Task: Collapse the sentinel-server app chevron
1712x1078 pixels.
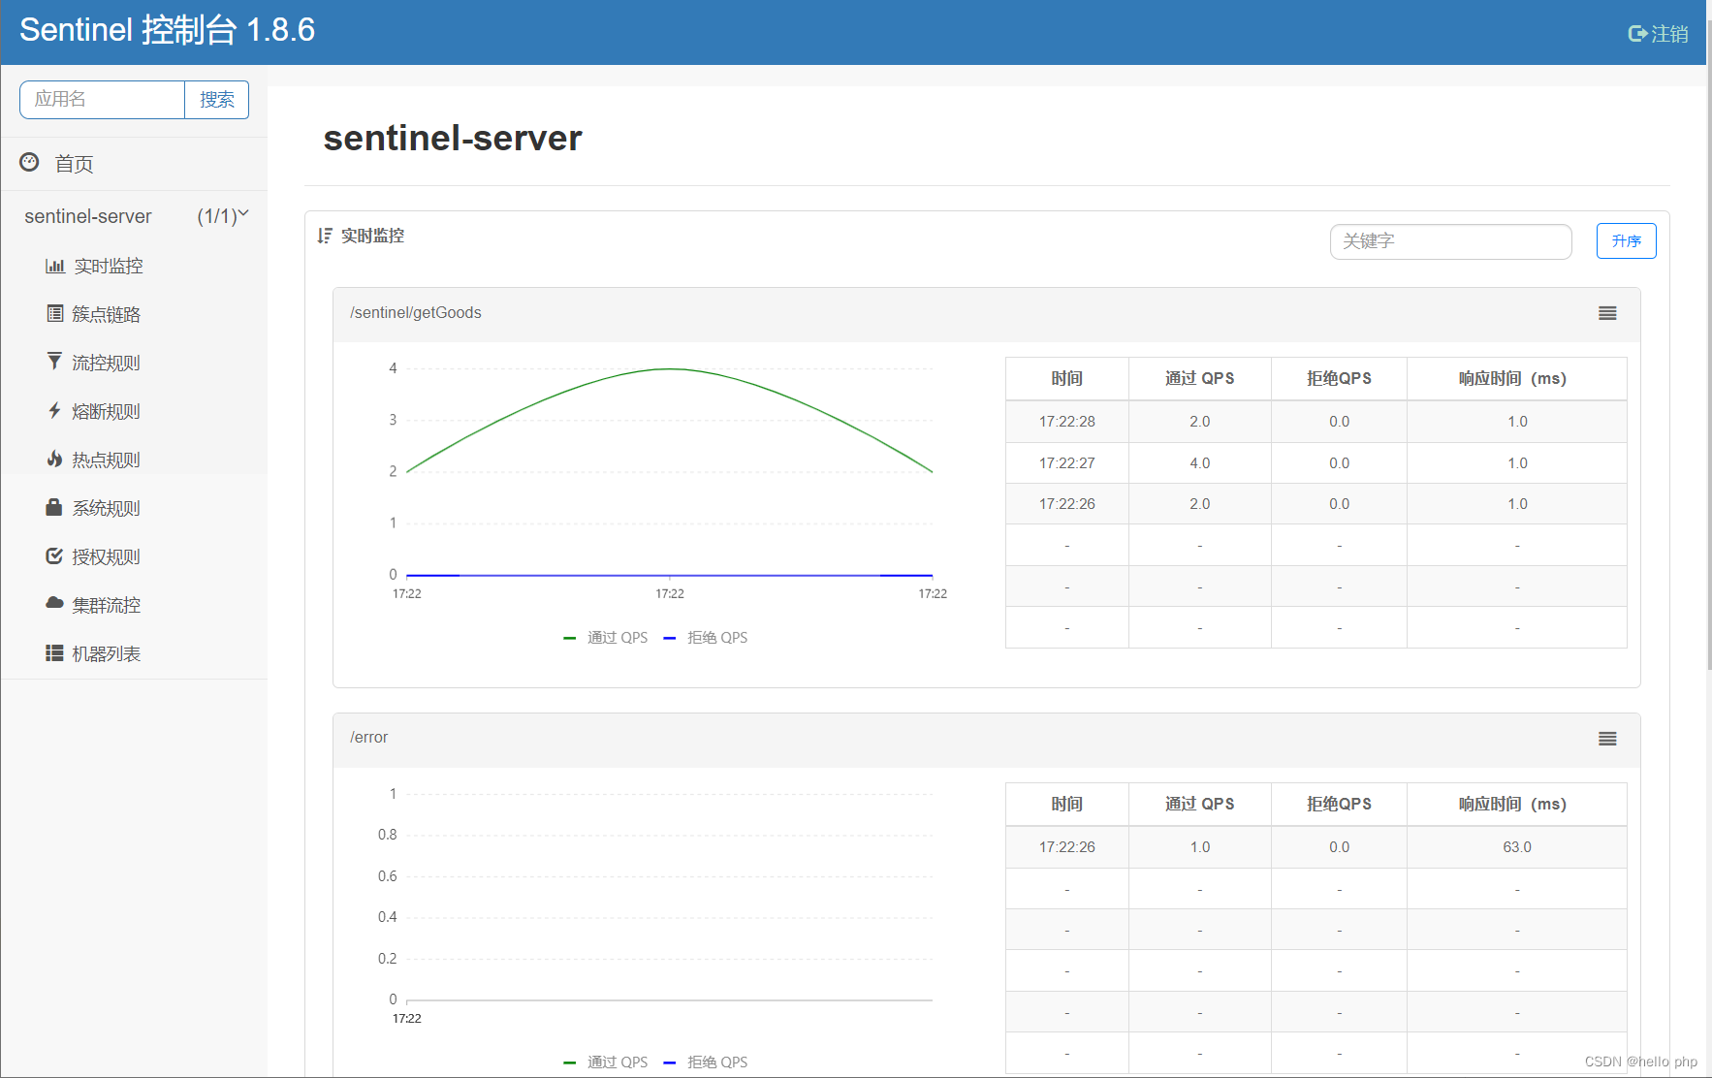Action: 243,213
